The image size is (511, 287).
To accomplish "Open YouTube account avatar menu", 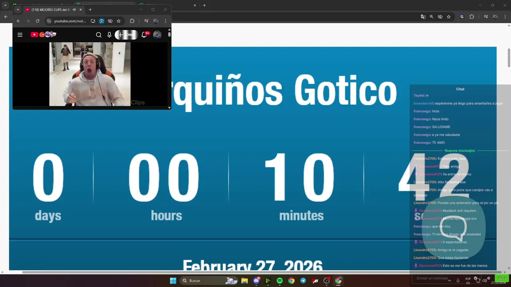I will pos(157,35).
